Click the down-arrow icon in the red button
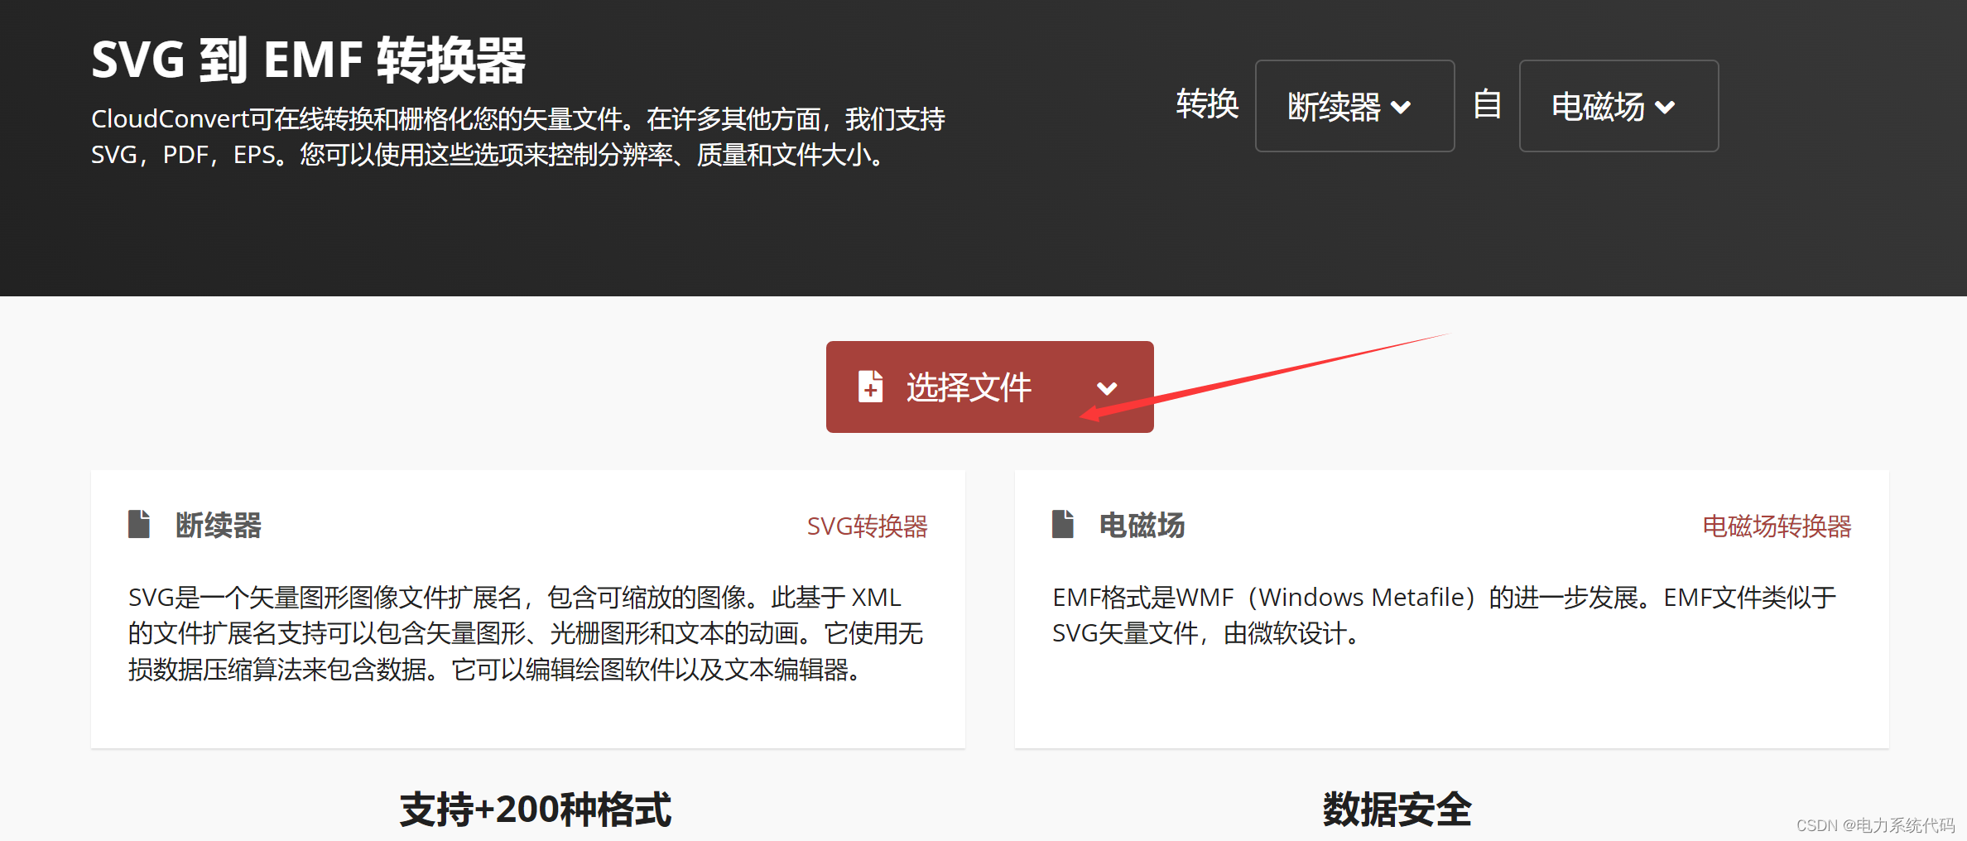Viewport: 1967px width, 841px height. [1107, 388]
